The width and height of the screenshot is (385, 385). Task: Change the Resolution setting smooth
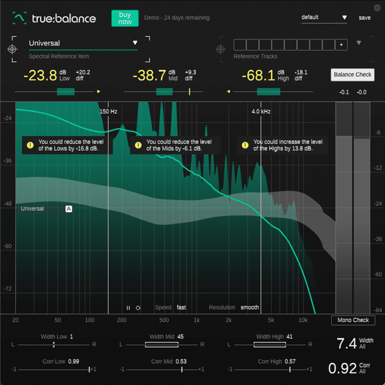[250, 307]
